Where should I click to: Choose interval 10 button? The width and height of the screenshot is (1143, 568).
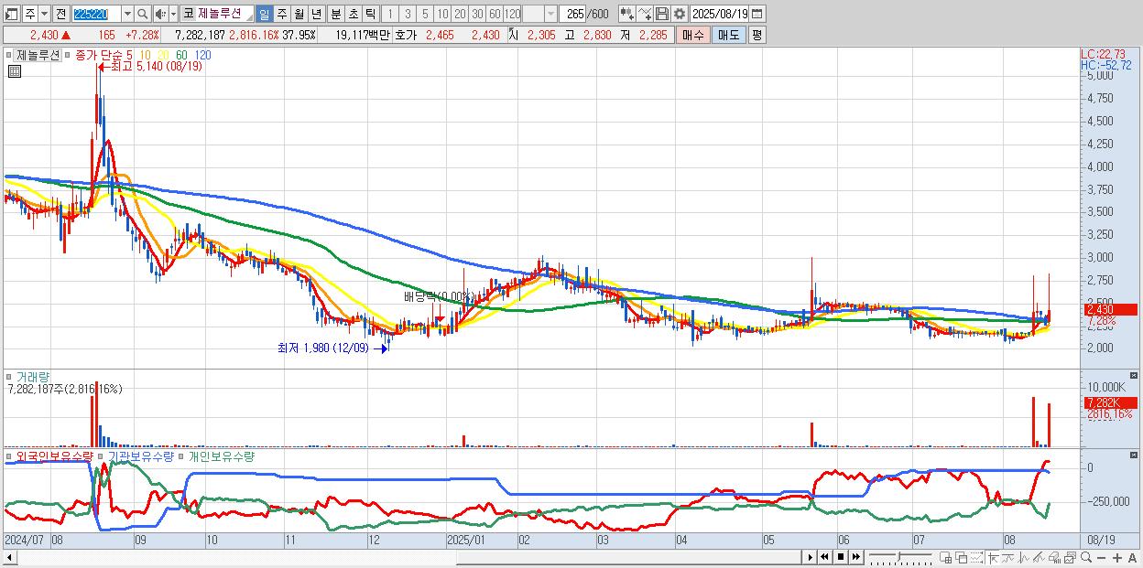point(442,14)
